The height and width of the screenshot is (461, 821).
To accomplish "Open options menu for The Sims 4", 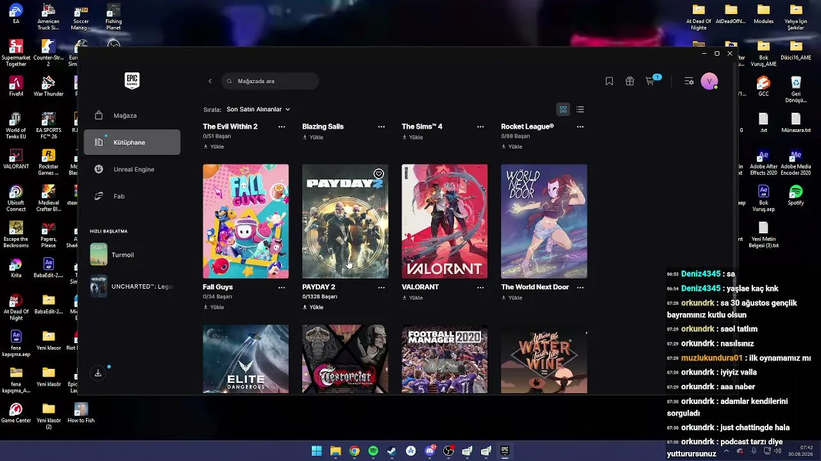I will [x=480, y=127].
